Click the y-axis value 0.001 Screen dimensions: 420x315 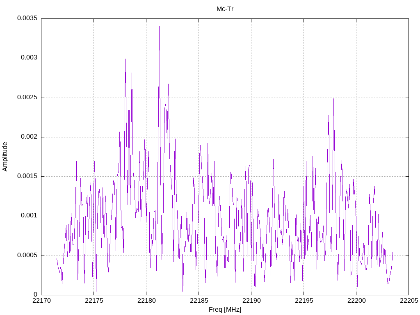pyautogui.click(x=29, y=216)
